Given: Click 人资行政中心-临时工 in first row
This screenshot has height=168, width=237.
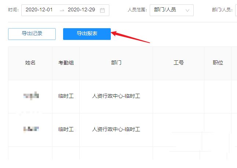Looking at the screenshot, I should (116, 96).
